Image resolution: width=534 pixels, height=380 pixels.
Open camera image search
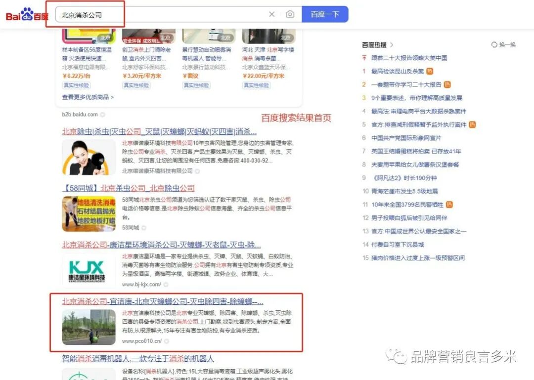(290, 14)
